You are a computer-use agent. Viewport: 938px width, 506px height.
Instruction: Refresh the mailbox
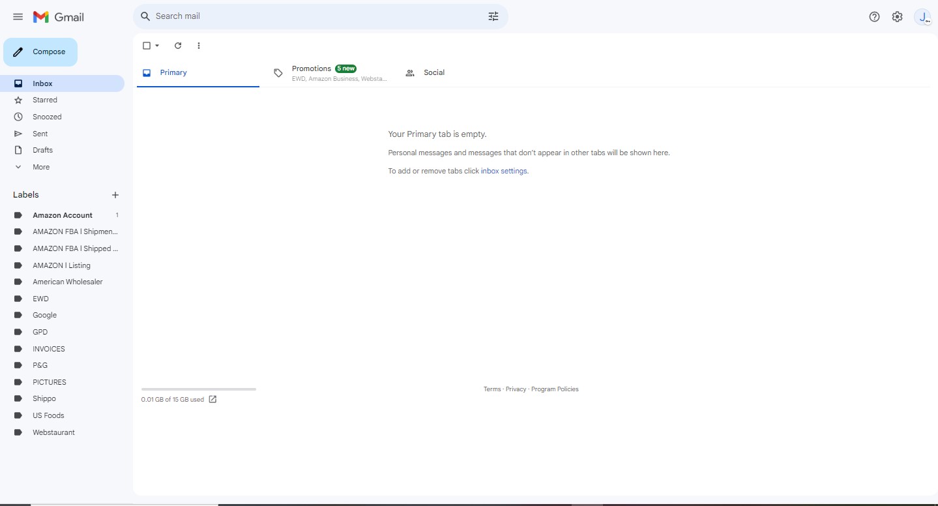pos(178,46)
